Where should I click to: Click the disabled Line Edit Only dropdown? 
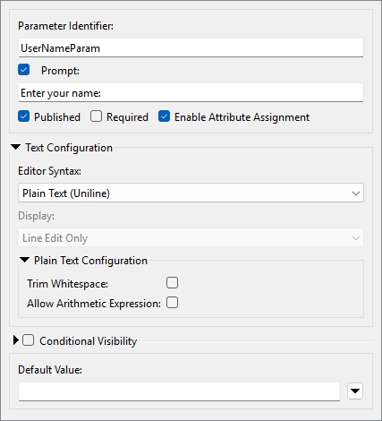(191, 238)
